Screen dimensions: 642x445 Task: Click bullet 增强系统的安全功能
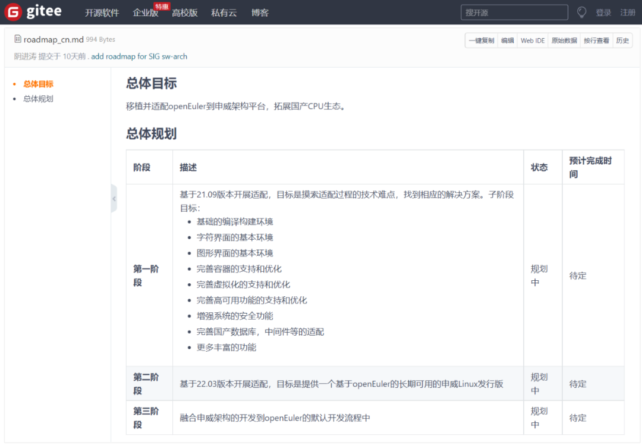click(235, 316)
